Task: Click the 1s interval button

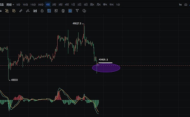Action: [180, 5]
